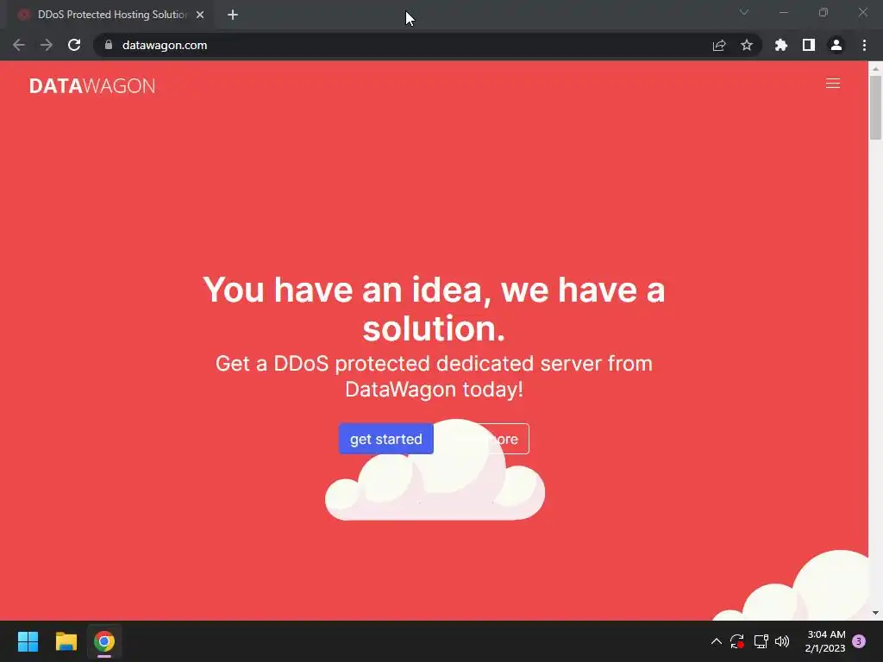Minimize the Chrome window
This screenshot has height=662, width=883.
[784, 12]
